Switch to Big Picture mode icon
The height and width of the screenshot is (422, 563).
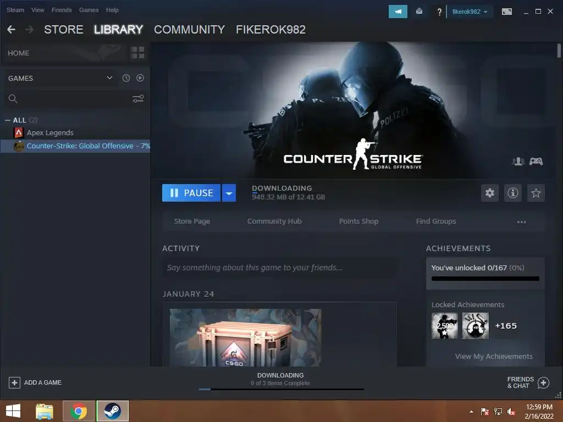[506, 12]
